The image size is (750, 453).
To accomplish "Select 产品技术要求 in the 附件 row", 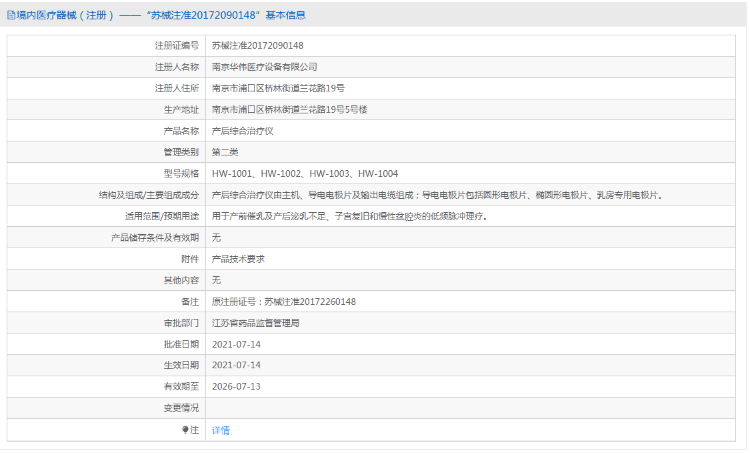I will (238, 259).
